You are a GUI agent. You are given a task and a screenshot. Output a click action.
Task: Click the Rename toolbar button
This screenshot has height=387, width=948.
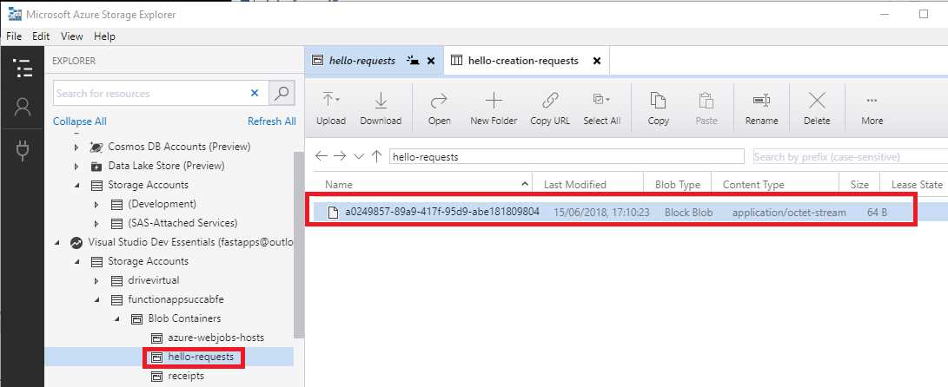point(761,108)
